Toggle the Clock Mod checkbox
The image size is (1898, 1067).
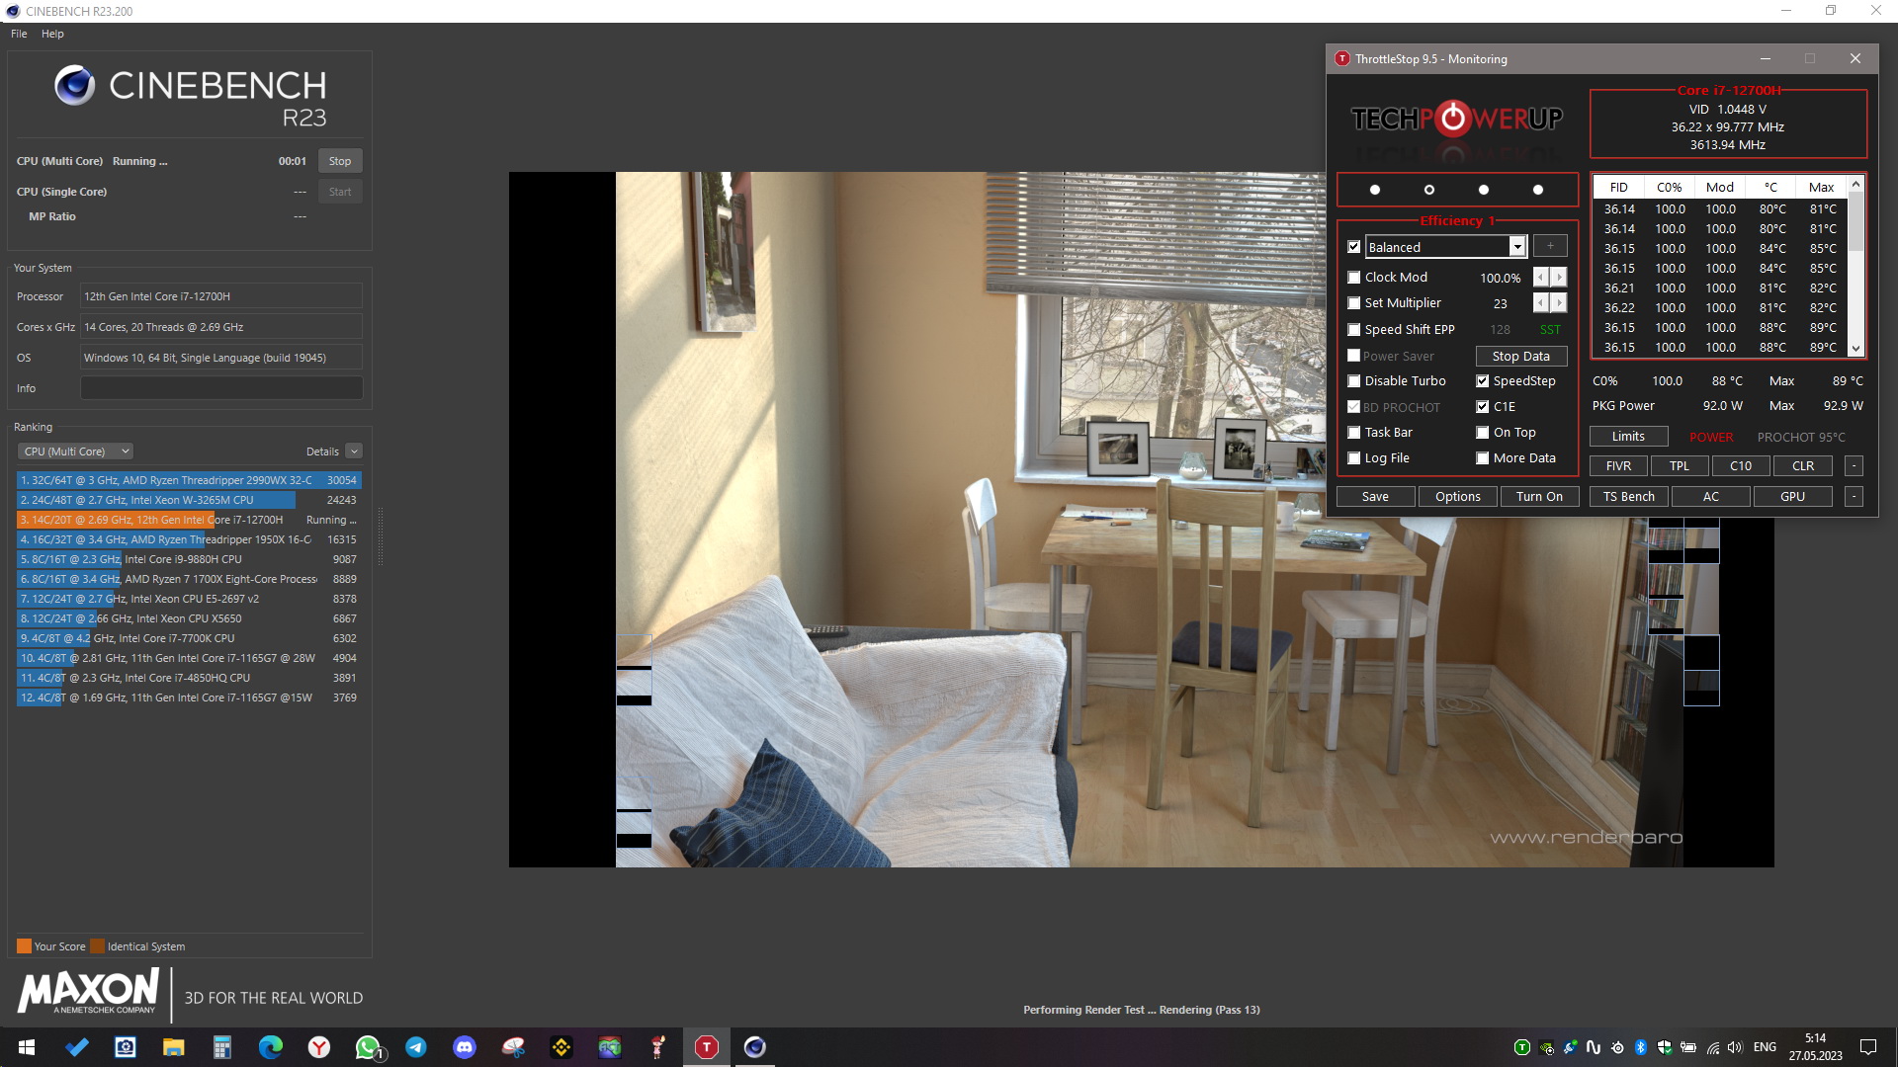(1354, 278)
